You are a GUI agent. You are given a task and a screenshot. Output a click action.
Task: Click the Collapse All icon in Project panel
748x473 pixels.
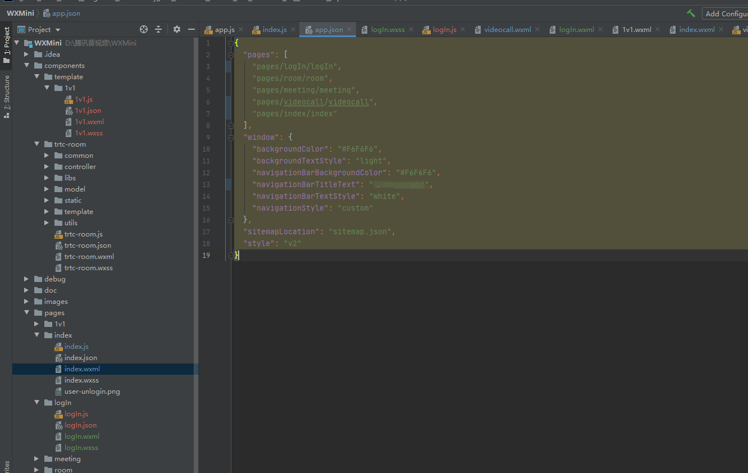158,29
